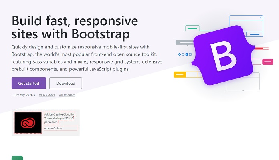Screen dimensions: 279x160
Task: Click the Download button
Action: click(66, 83)
